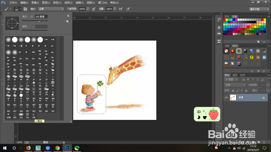
Task: Enable pressure for opacity icon
Action: (x=93, y=9)
